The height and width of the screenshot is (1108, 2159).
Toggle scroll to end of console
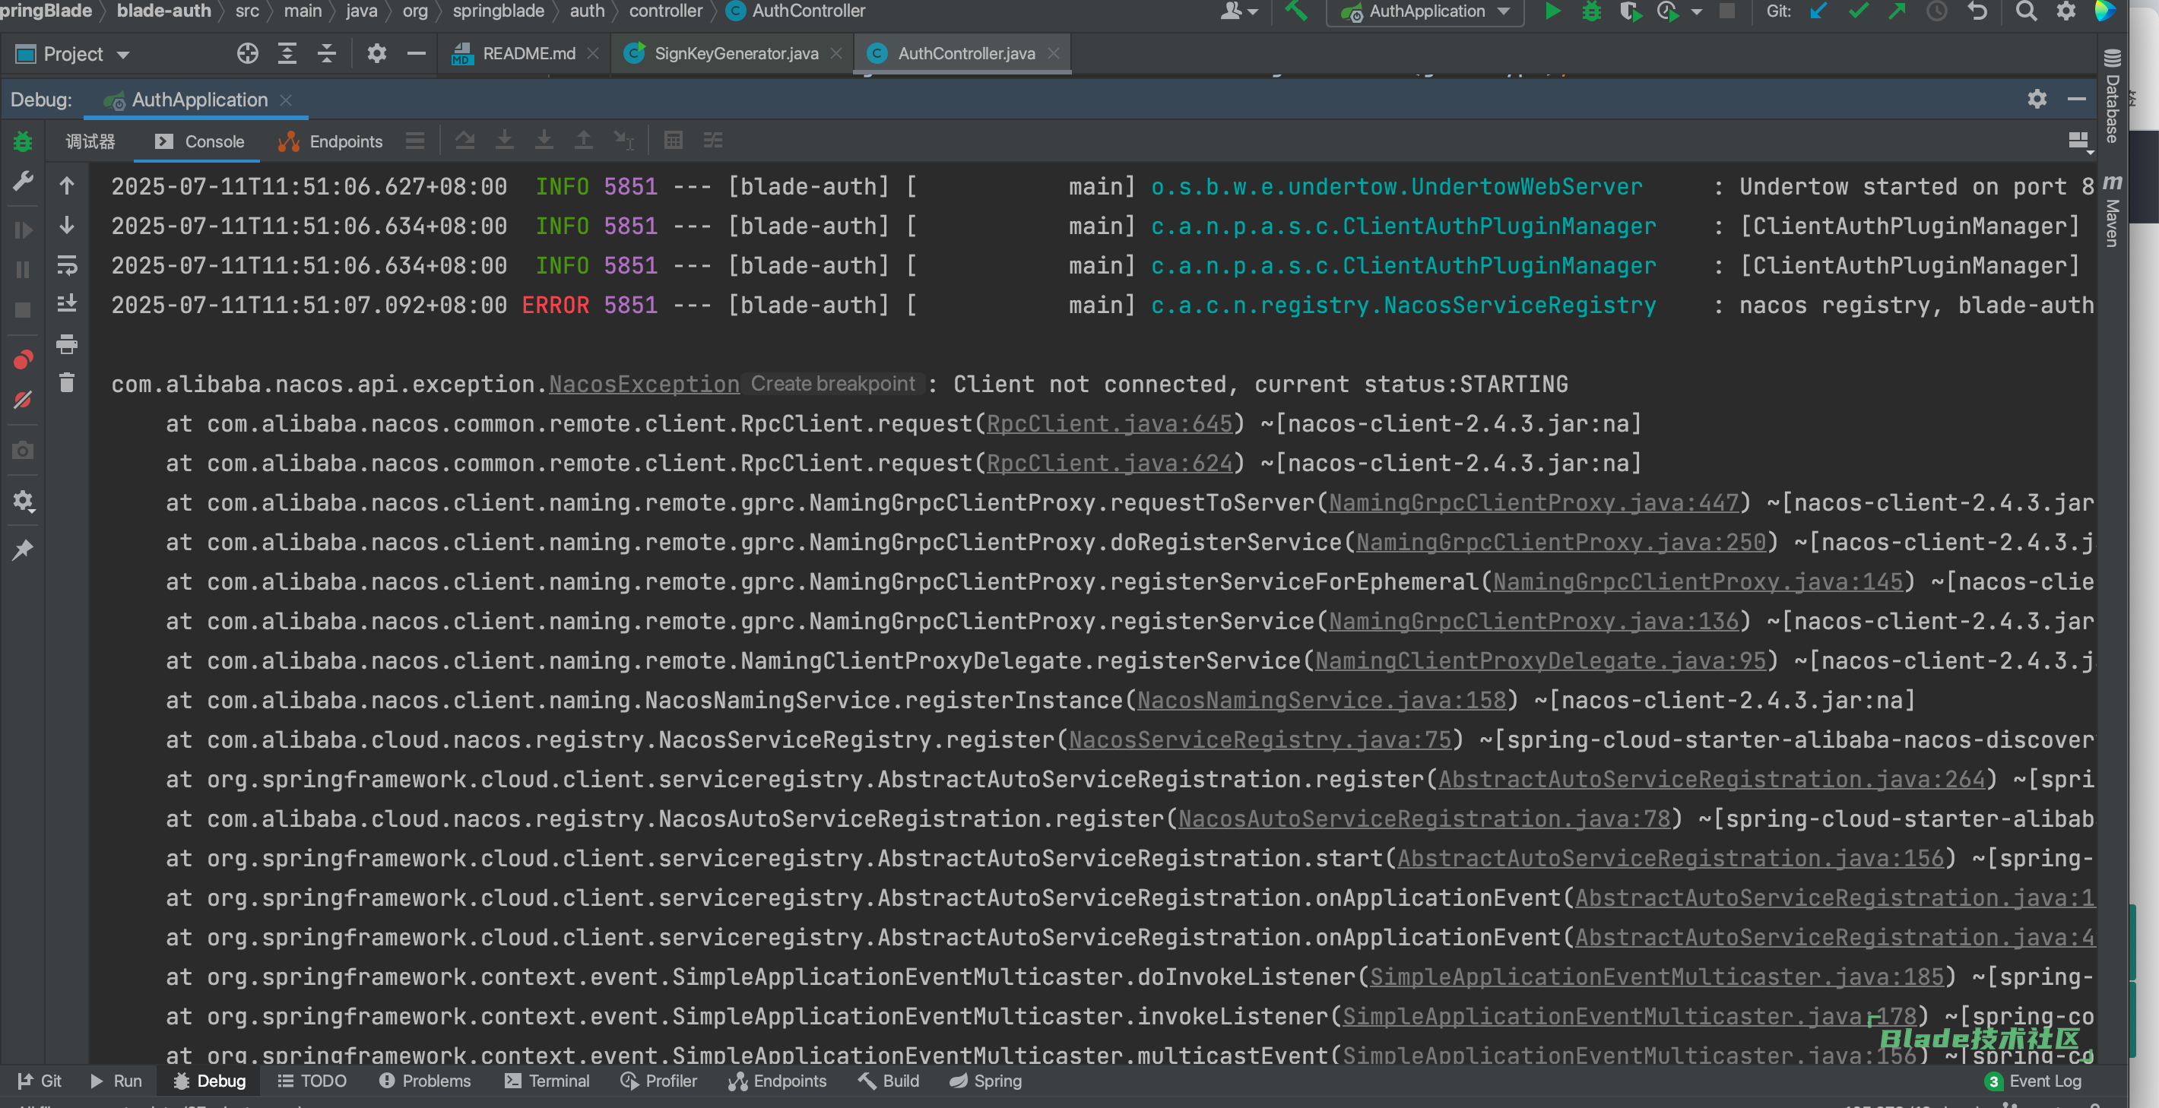67,304
